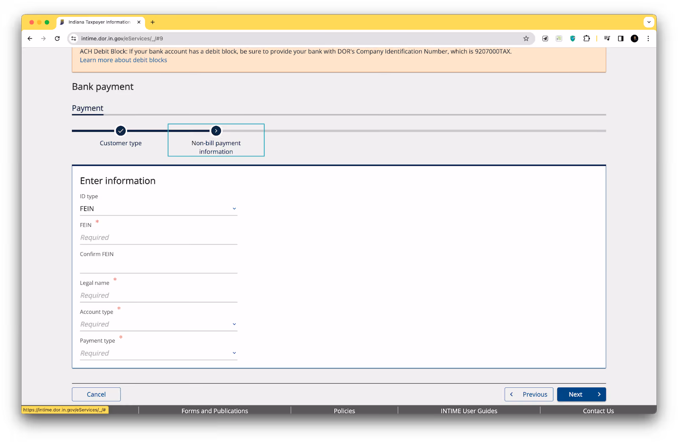Expand the Account type dropdown
678x442 pixels.
point(158,324)
